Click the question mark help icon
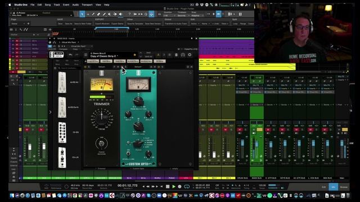The width and height of the screenshot is (360, 202). click(129, 14)
